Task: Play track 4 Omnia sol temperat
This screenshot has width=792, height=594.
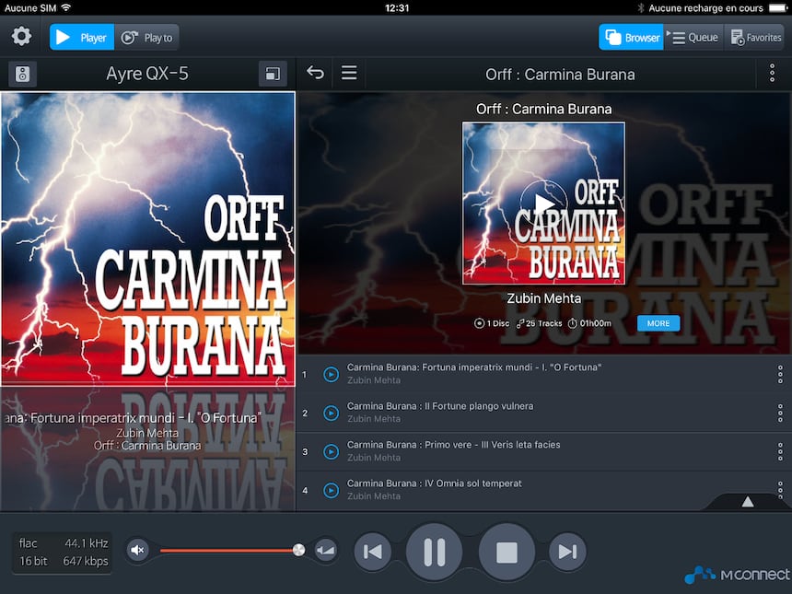Action: 331,490
